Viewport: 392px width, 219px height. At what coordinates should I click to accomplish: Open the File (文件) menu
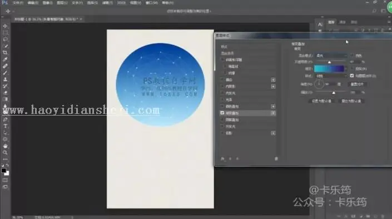(18, 3)
